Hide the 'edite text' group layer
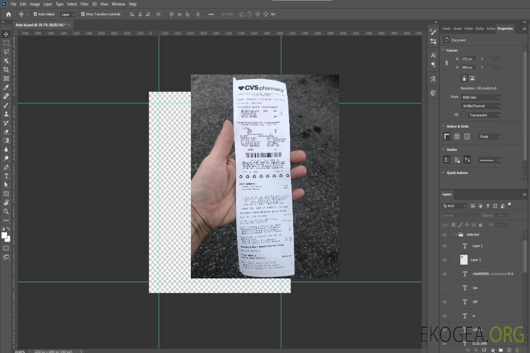Image resolution: width=530 pixels, height=353 pixels. click(x=445, y=235)
